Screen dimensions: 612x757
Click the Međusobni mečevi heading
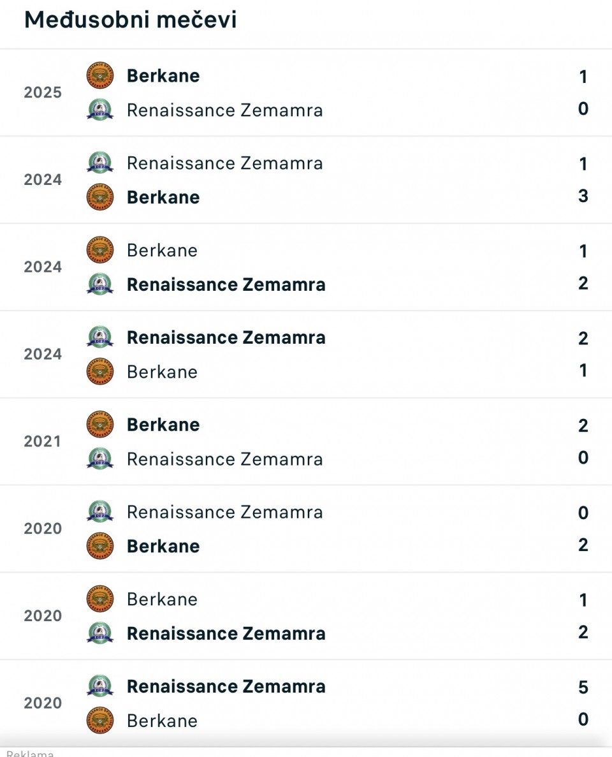click(x=130, y=20)
